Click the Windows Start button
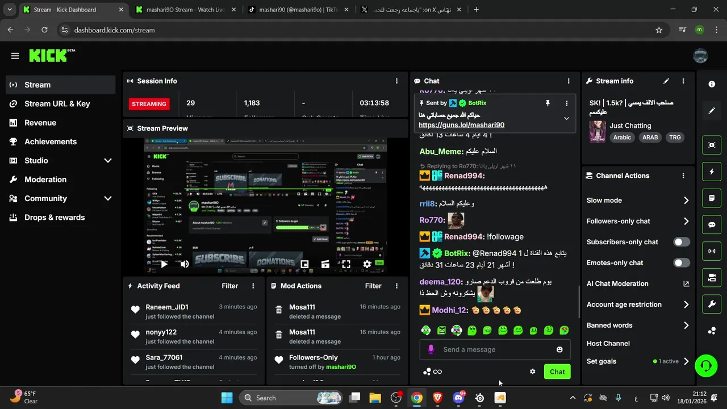This screenshot has width=727, height=409. tap(227, 398)
